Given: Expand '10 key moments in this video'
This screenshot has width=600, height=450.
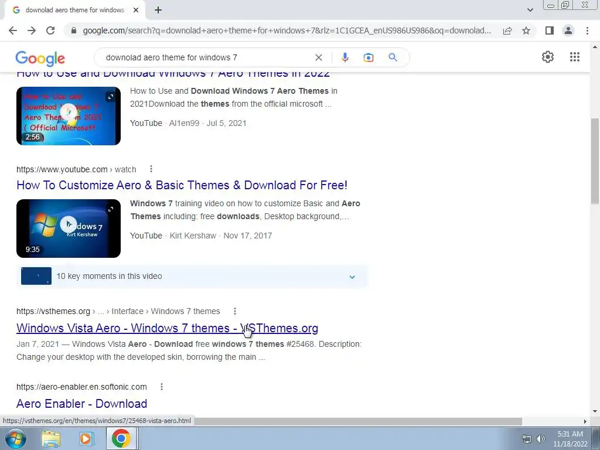Looking at the screenshot, I should [192, 277].
